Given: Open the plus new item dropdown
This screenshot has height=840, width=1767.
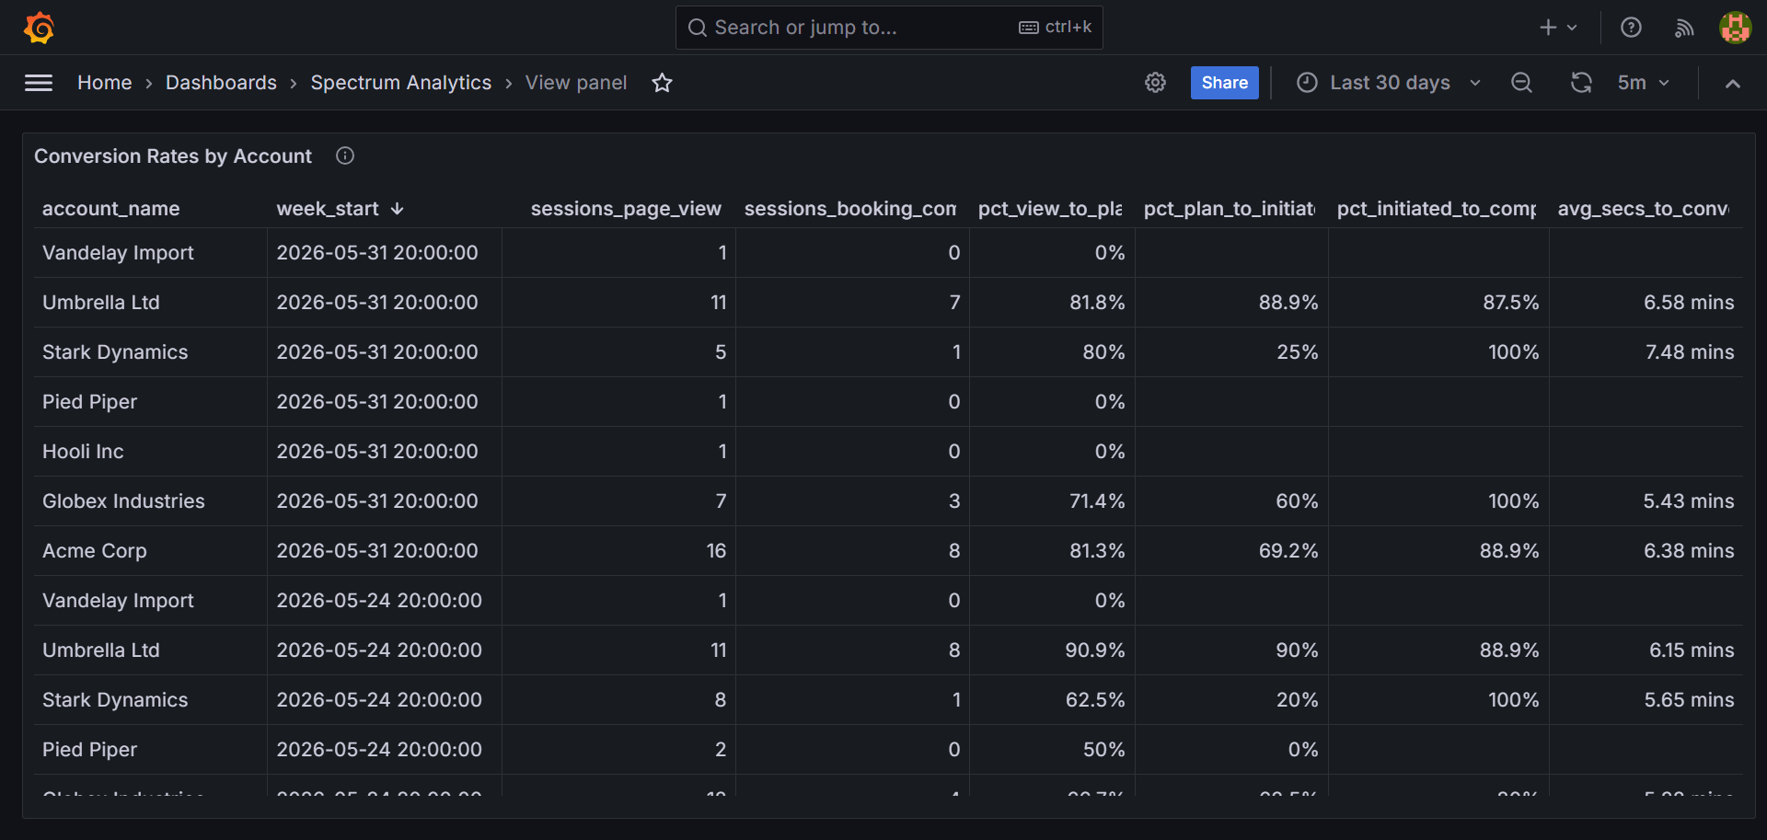Looking at the screenshot, I should pyautogui.click(x=1559, y=28).
